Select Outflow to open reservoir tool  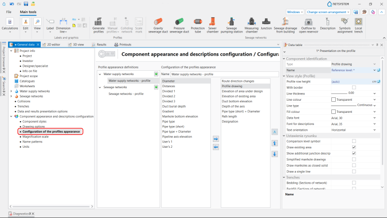point(309,25)
